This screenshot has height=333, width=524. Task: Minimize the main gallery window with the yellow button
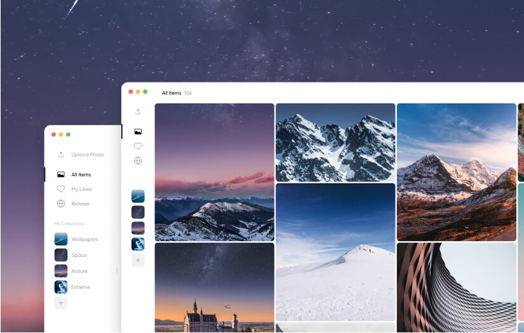(138, 92)
